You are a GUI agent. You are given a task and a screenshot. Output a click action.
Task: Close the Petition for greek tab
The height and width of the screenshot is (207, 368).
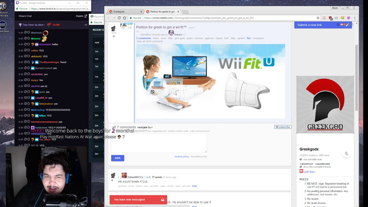(x=178, y=11)
